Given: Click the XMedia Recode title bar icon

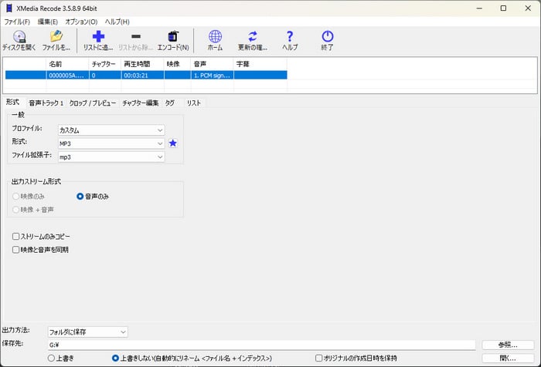Looking at the screenshot, I should (x=9, y=8).
